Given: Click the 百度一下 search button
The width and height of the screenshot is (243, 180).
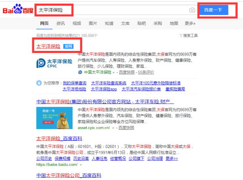Looking at the screenshot, I should (x=214, y=10).
